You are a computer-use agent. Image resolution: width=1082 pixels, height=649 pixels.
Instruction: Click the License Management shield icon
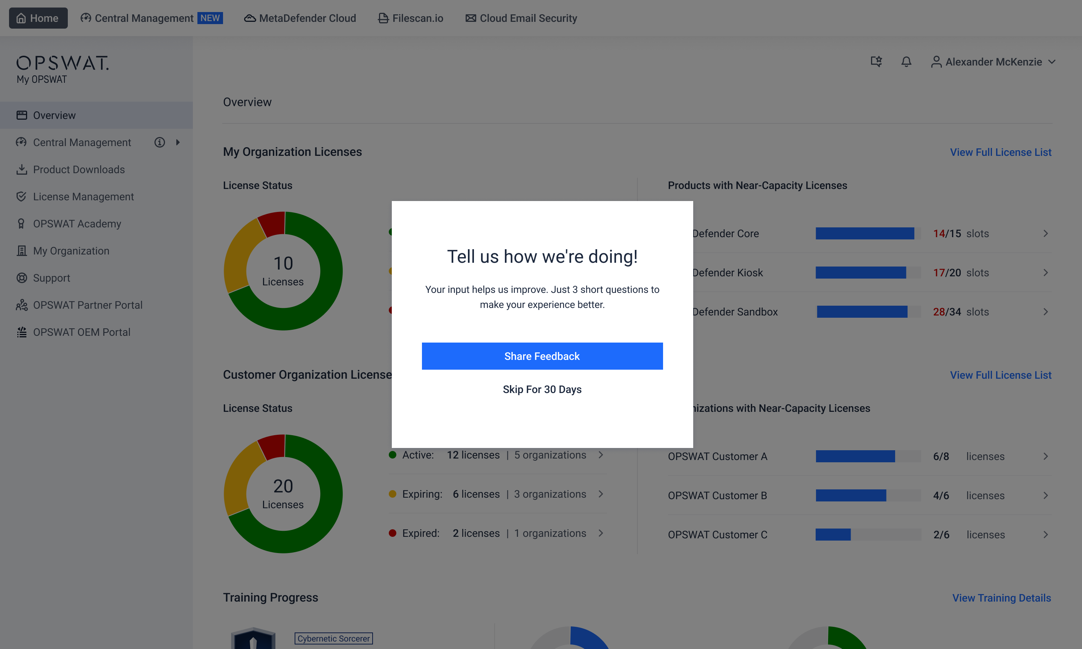(21, 197)
